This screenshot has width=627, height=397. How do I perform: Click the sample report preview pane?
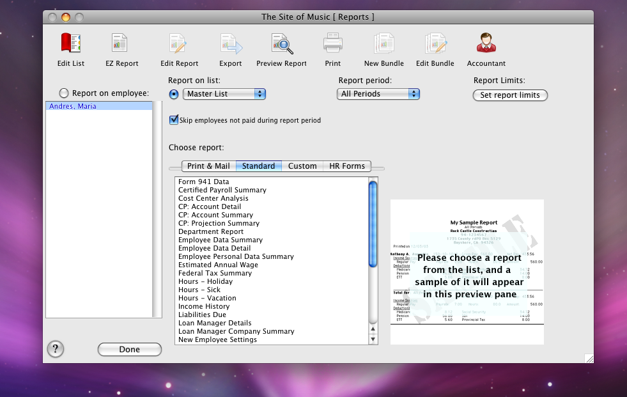[x=467, y=272]
